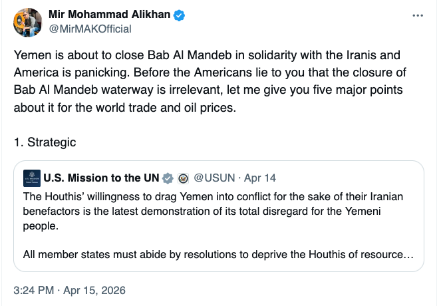Screen dimensions: 437x306
Task: Open the three-dot more options menu
Action: pyautogui.click(x=417, y=15)
